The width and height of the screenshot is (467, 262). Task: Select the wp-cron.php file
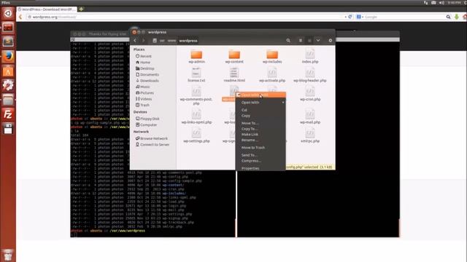click(310, 94)
